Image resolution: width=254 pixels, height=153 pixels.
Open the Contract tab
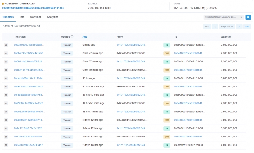(36, 17)
